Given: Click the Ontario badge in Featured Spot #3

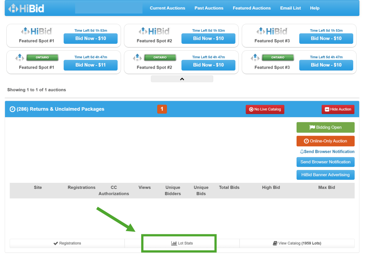Looking at the screenshot, I should (278, 57).
